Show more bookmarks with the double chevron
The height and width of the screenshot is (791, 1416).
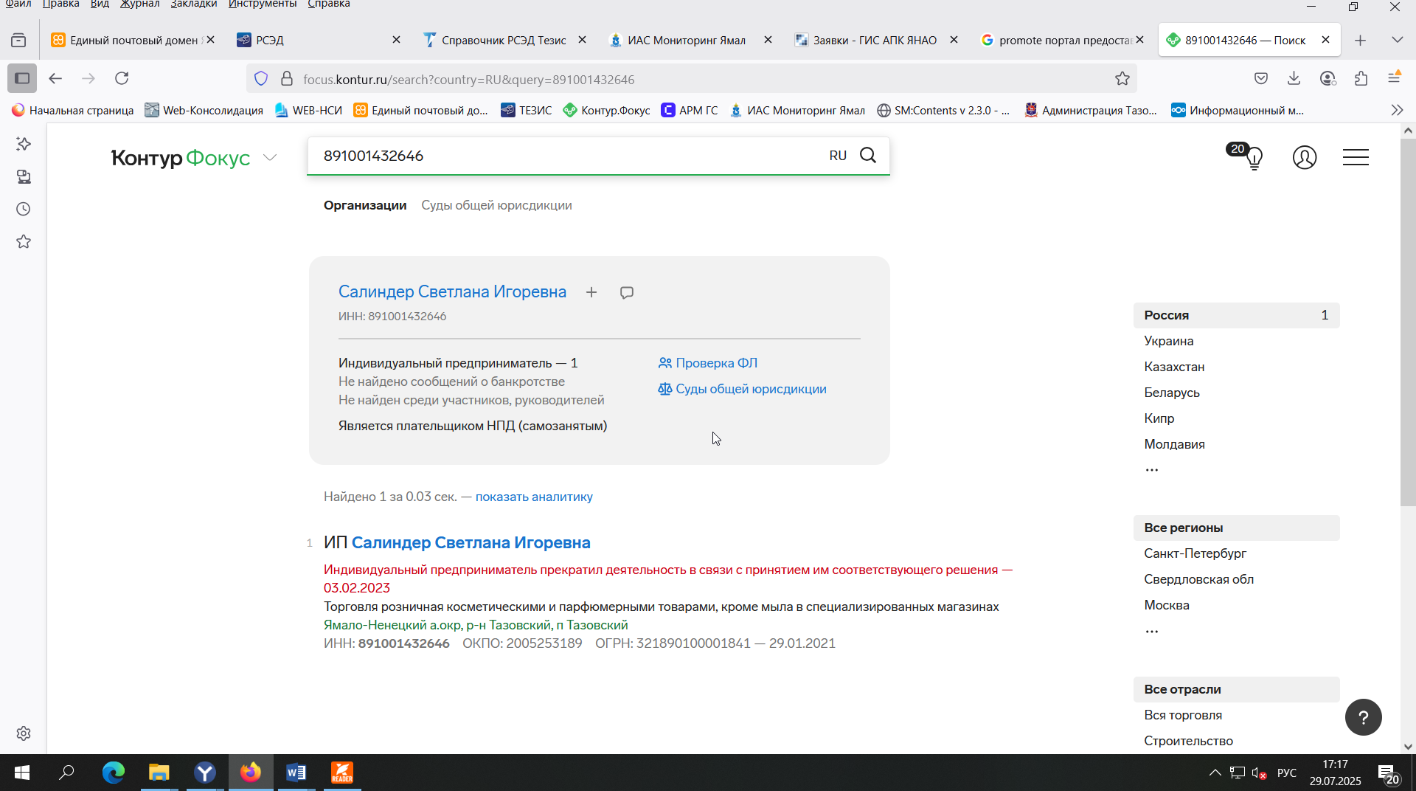coord(1397,111)
